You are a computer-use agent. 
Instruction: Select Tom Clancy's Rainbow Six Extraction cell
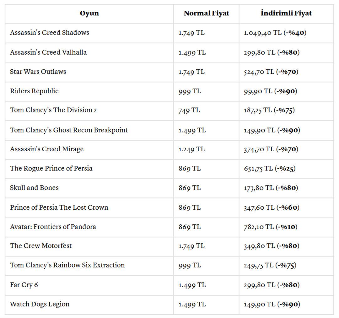click(x=67, y=265)
